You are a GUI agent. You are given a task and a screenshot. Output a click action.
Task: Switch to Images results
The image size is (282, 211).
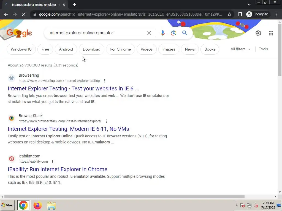169,49
